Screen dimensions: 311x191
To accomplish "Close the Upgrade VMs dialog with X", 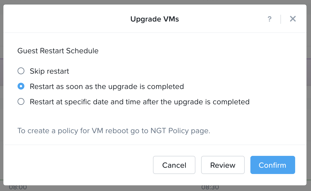I will tap(293, 19).
